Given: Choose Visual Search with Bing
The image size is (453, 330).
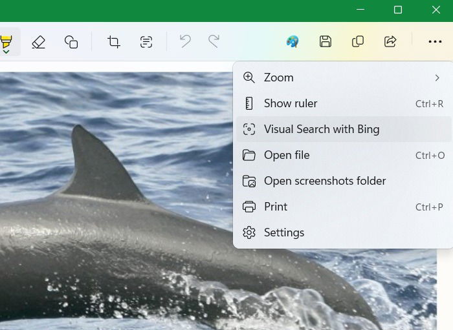Looking at the screenshot, I should (343, 129).
